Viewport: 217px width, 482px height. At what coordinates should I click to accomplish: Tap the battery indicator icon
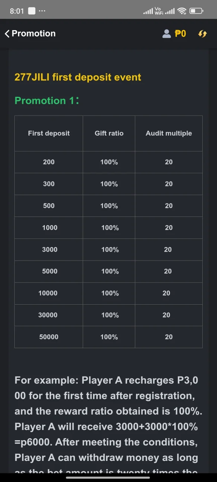196,11
